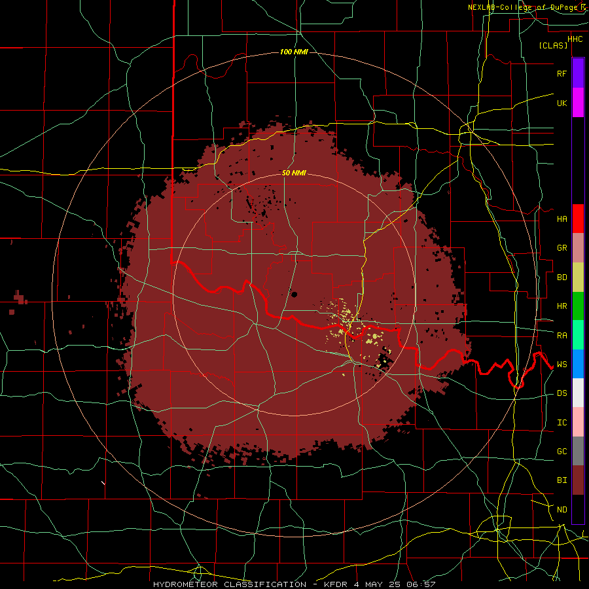
Task: Click the BD legend label
Action: (562, 277)
